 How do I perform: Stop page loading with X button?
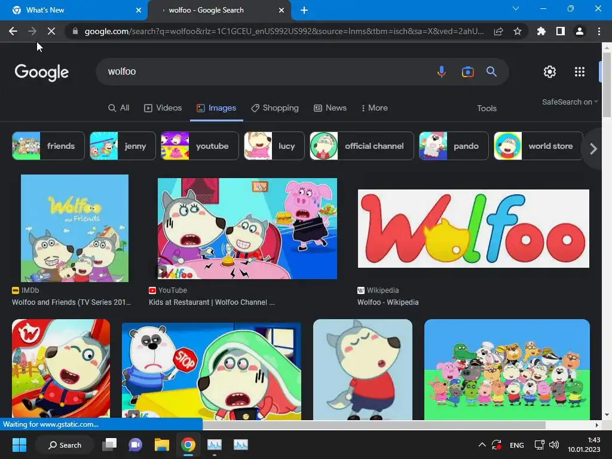[51, 31]
